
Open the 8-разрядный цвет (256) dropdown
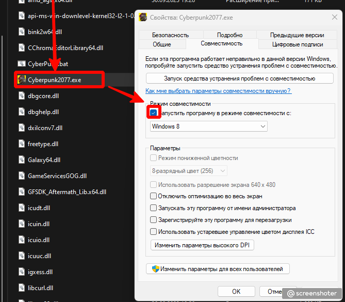[x=189, y=171]
